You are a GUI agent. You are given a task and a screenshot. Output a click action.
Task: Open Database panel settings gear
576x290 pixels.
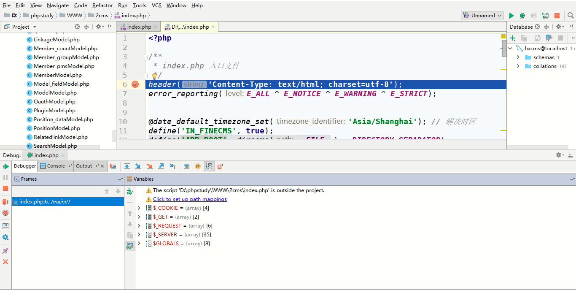559,27
